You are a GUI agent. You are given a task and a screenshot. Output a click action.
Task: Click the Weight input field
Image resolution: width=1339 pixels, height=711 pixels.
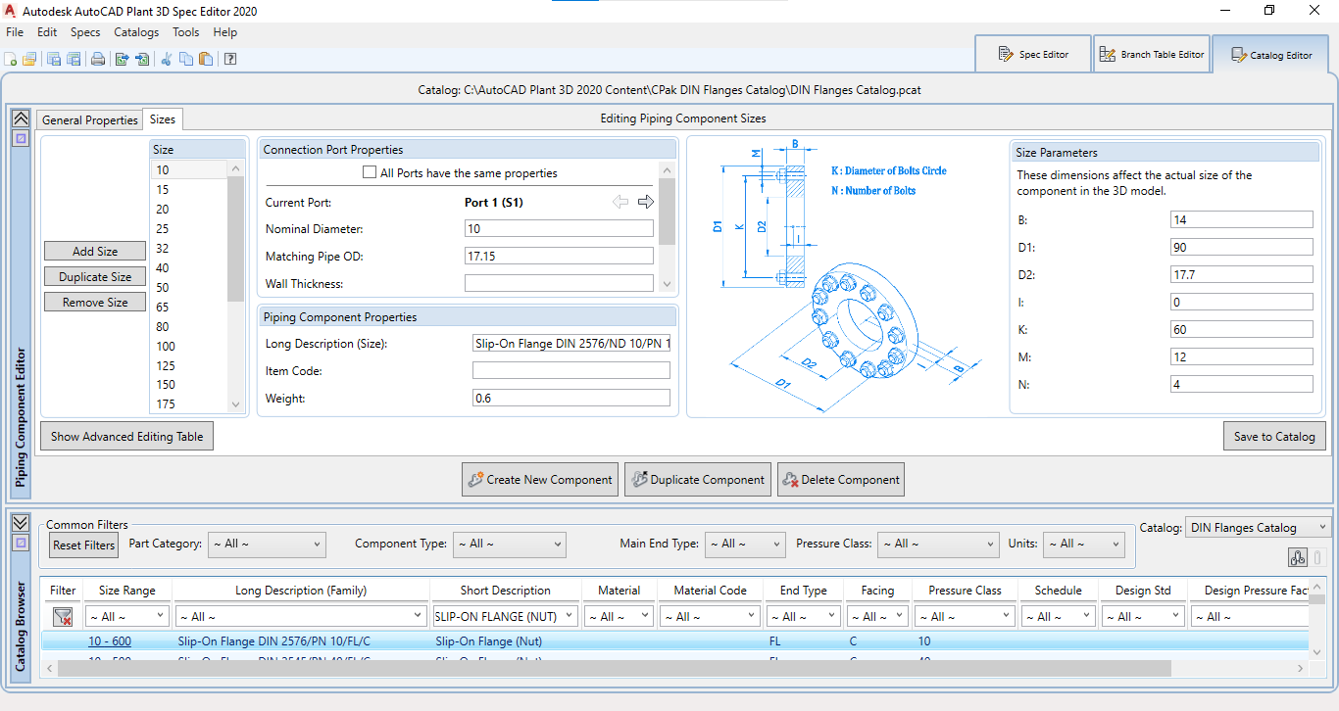(x=570, y=399)
